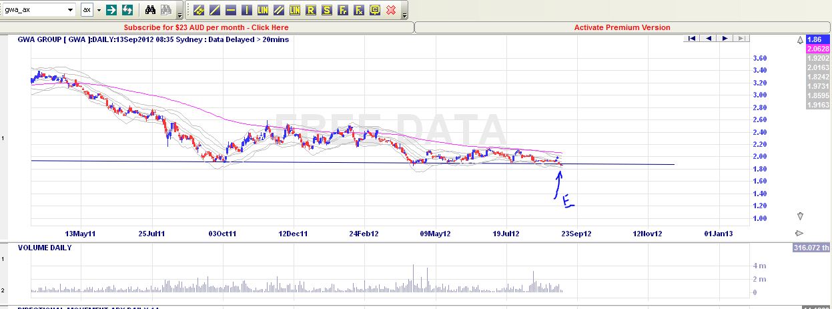The height and width of the screenshot is (309, 832).
Task: Select the second LIN tool icon
Action: point(295,10)
